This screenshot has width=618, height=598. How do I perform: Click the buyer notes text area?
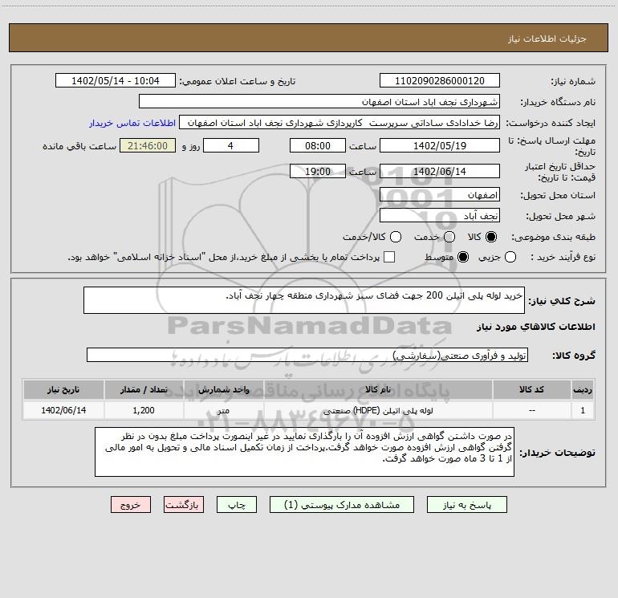(304, 452)
